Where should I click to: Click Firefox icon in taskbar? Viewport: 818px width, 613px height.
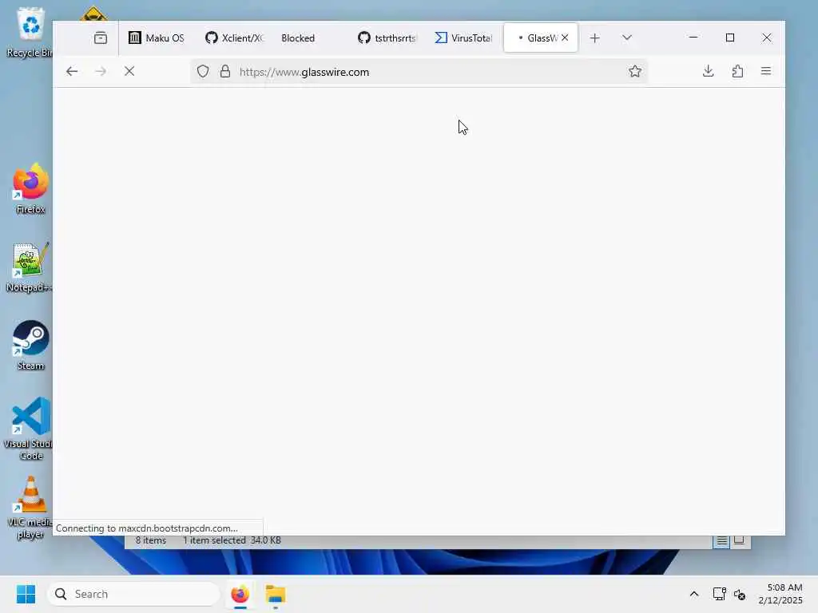tap(240, 594)
